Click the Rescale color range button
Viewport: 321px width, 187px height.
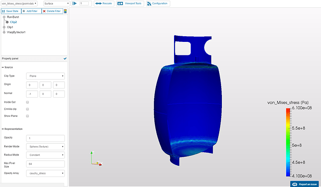(x=104, y=3)
